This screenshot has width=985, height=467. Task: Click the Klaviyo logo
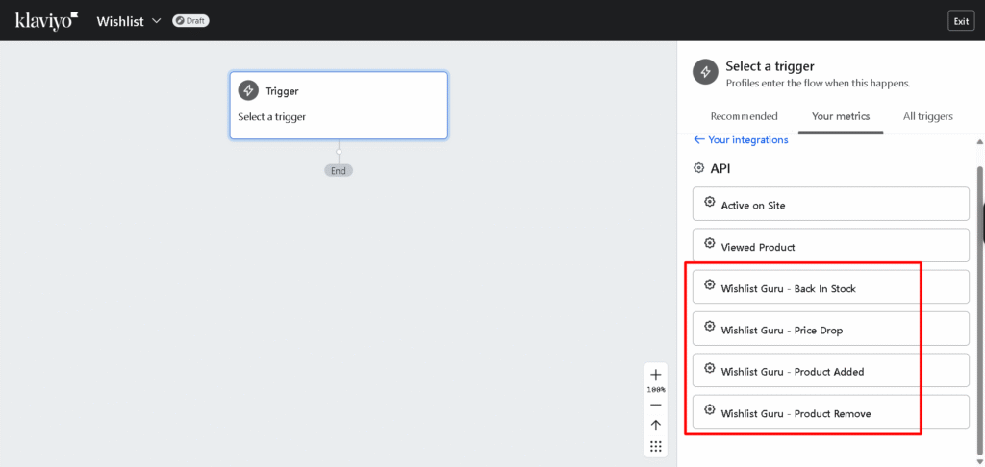(x=46, y=21)
